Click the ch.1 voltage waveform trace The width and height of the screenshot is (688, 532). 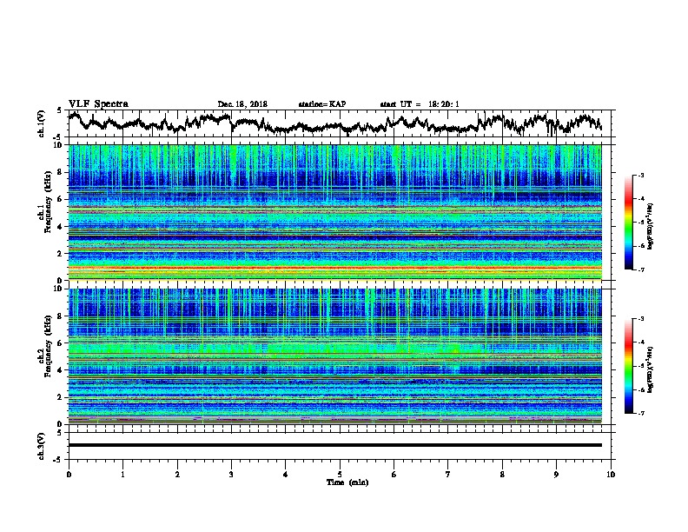[334, 123]
